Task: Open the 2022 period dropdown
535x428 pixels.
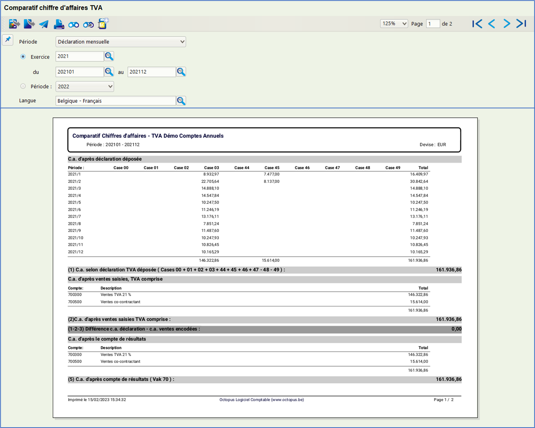Action: (x=85, y=87)
